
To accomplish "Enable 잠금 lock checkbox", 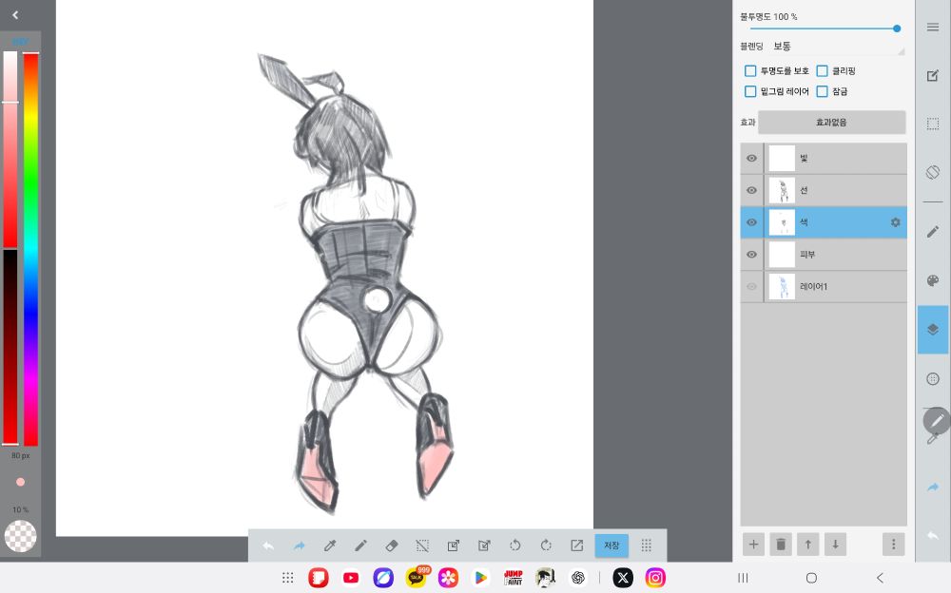I will click(822, 91).
